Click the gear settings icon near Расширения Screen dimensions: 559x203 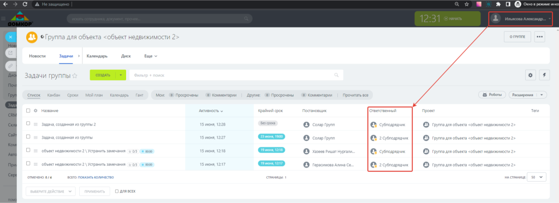point(530,75)
